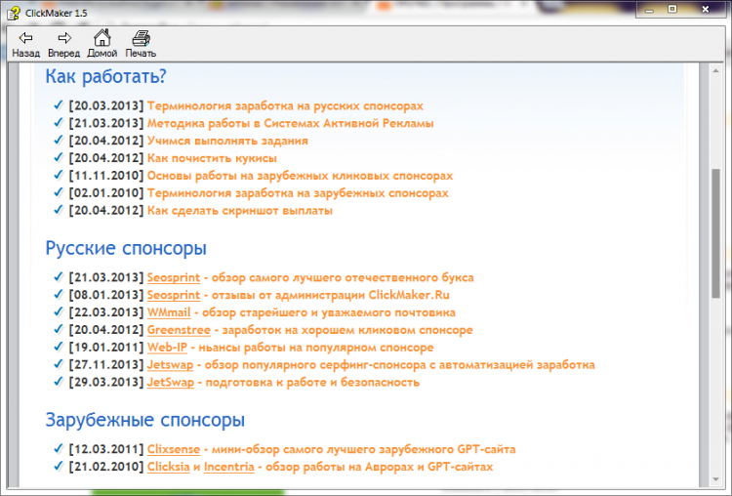Click date text [21.02.2010]
The image size is (732, 496).
[x=106, y=467]
